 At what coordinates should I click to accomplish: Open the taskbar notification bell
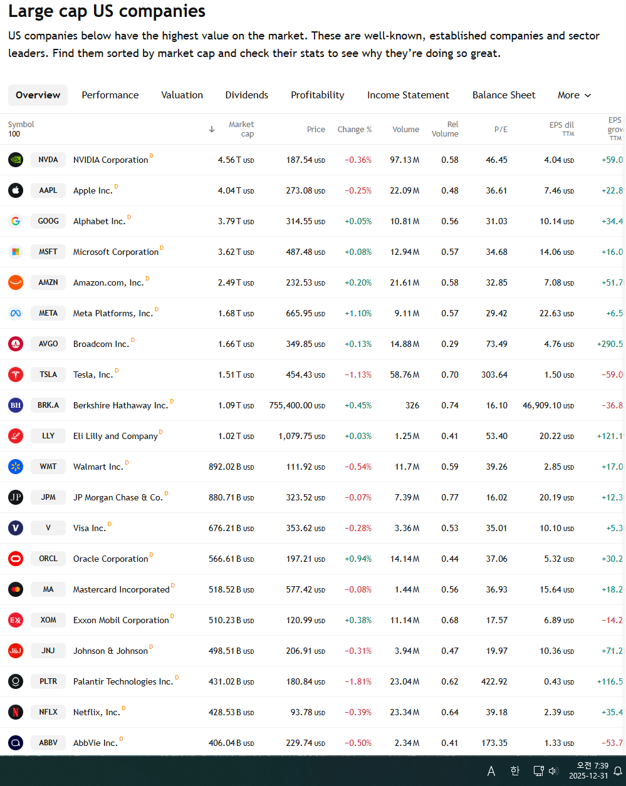click(x=618, y=771)
